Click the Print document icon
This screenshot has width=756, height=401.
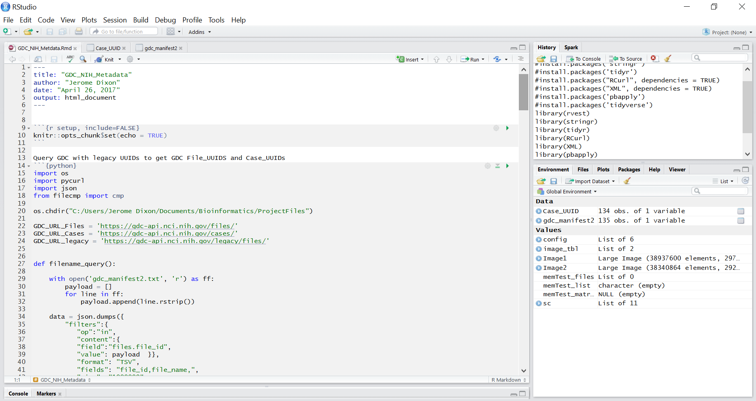coord(79,32)
